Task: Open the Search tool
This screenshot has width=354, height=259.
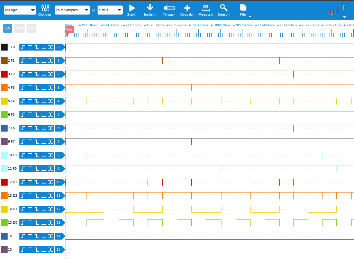Action: coord(224,10)
